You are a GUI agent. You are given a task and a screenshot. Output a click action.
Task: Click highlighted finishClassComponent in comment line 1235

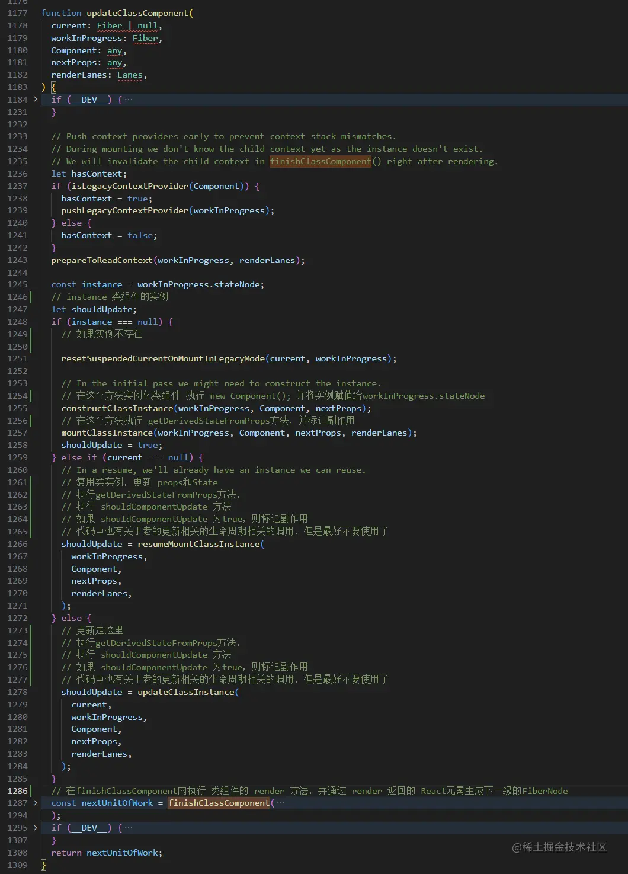click(321, 161)
